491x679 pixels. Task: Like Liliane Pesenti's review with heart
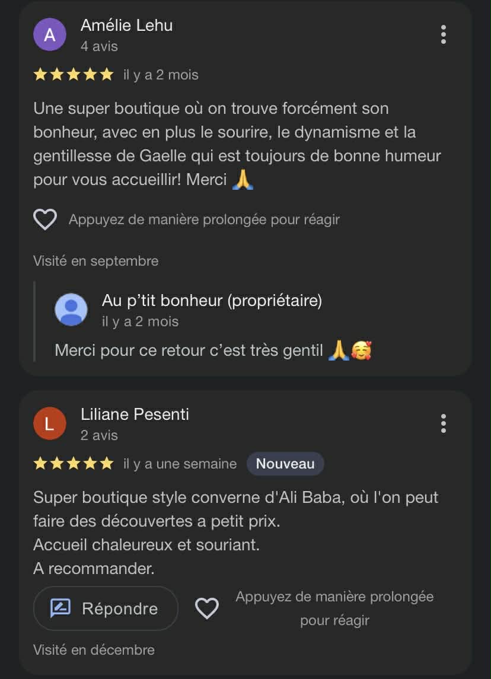[207, 608]
